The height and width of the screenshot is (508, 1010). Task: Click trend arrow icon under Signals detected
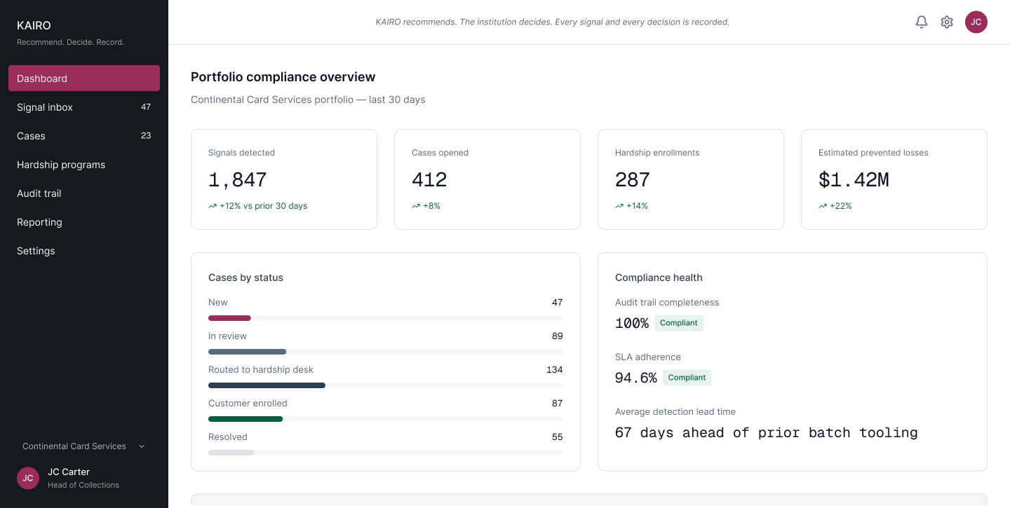[x=213, y=206]
